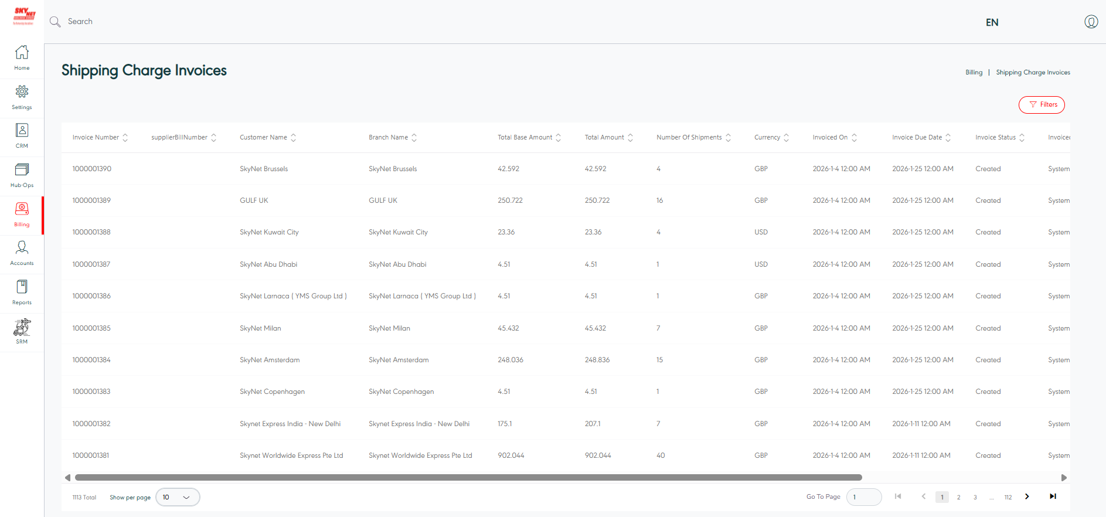Screen dimensions: 1106x517
Task: Select invoice 1000001383
Action: 91,392
